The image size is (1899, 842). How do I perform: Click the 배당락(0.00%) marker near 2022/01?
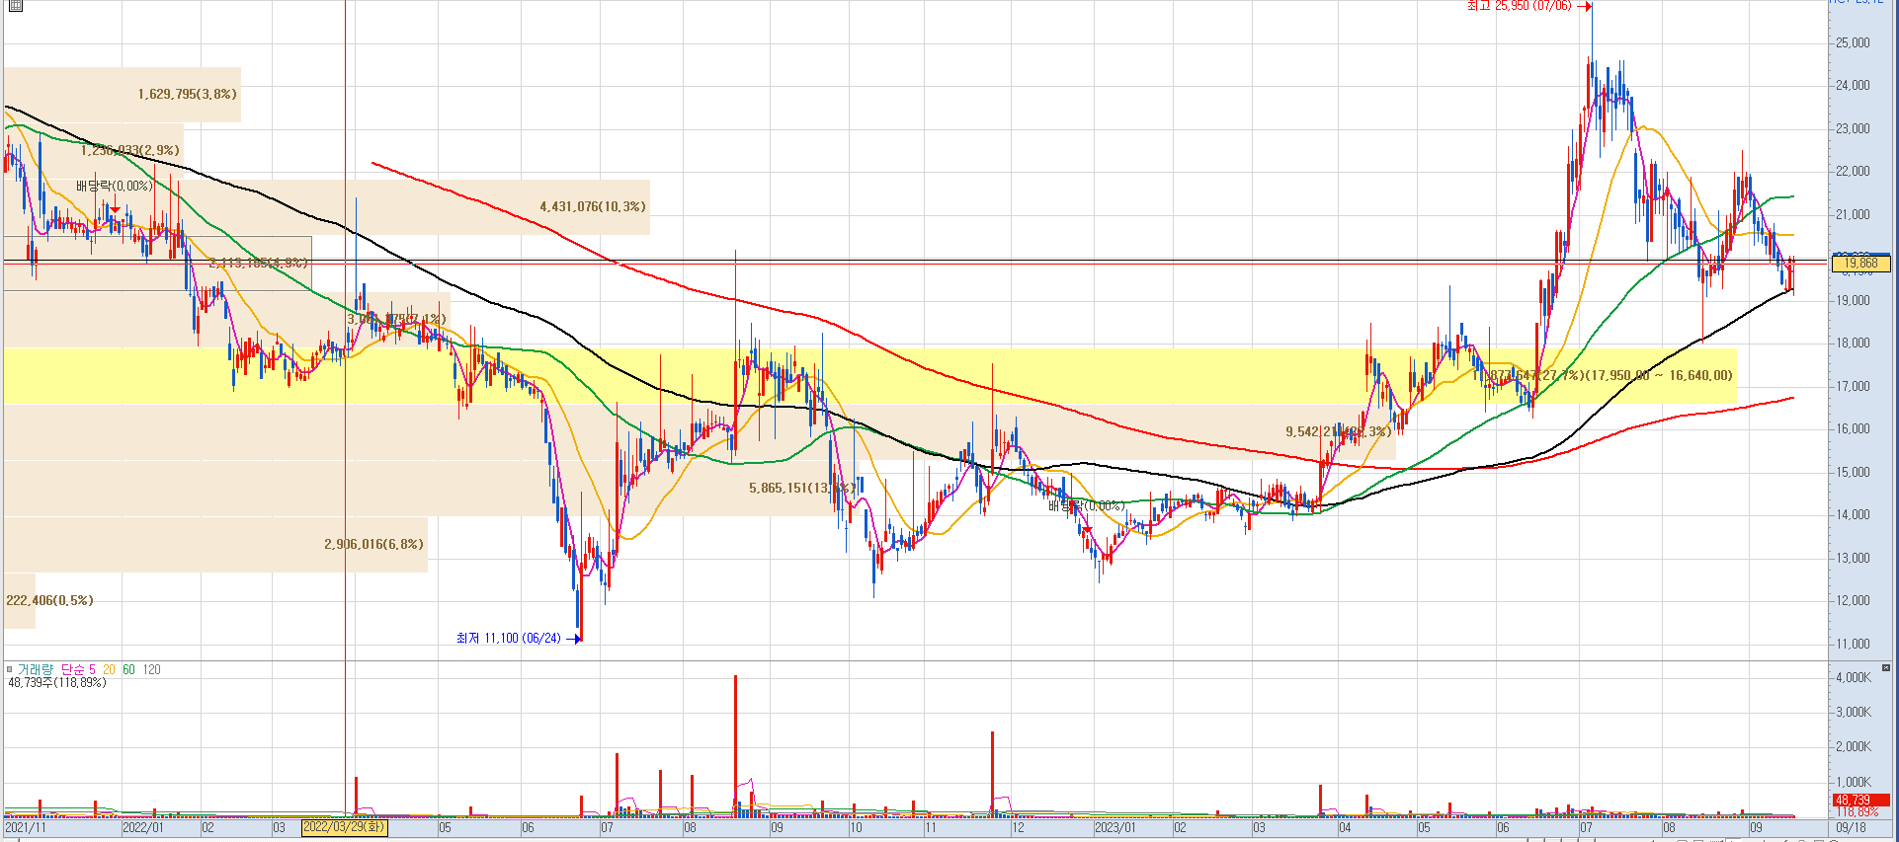pyautogui.click(x=115, y=187)
